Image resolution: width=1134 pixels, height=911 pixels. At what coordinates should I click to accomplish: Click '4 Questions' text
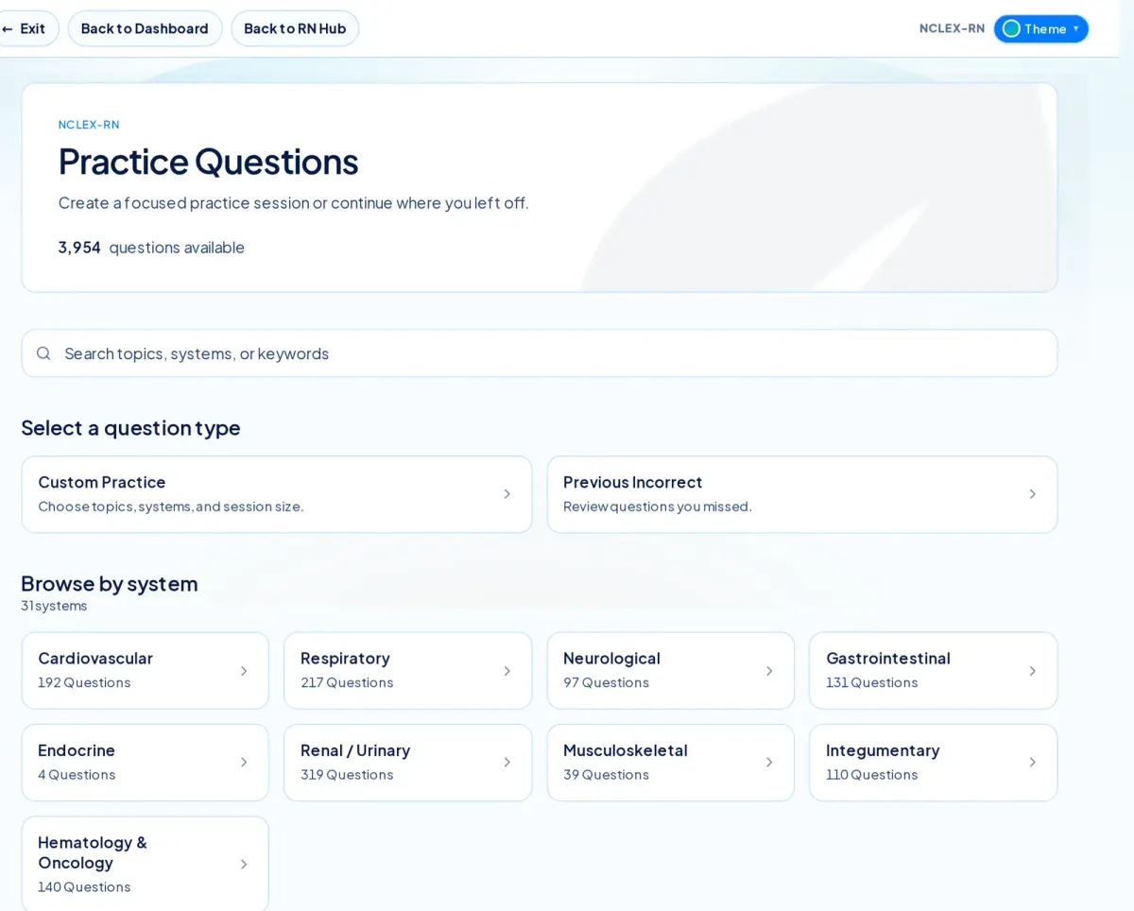(x=77, y=775)
